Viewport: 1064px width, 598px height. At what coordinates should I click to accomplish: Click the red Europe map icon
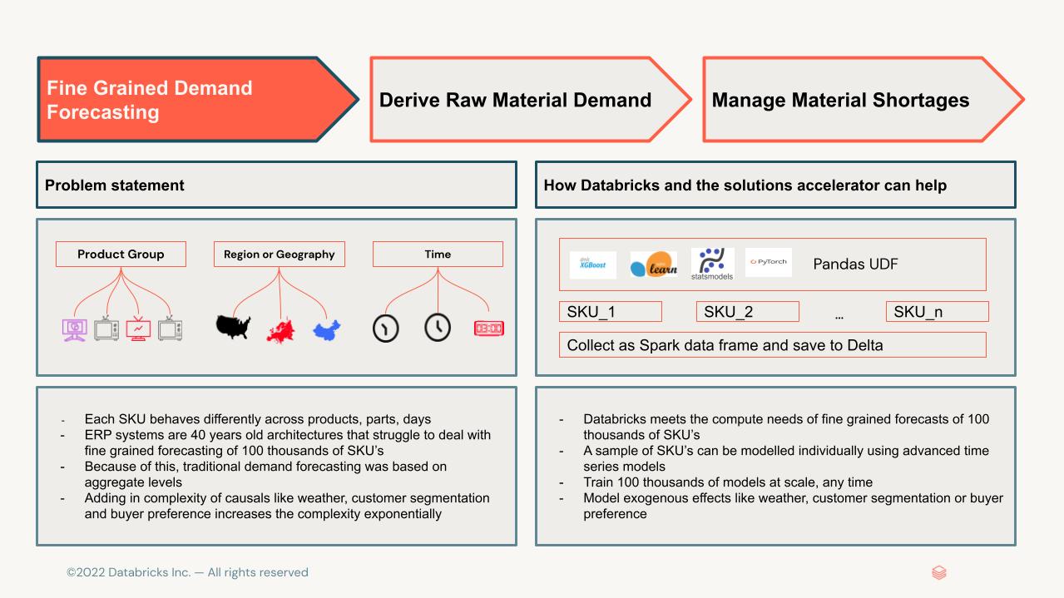click(281, 331)
